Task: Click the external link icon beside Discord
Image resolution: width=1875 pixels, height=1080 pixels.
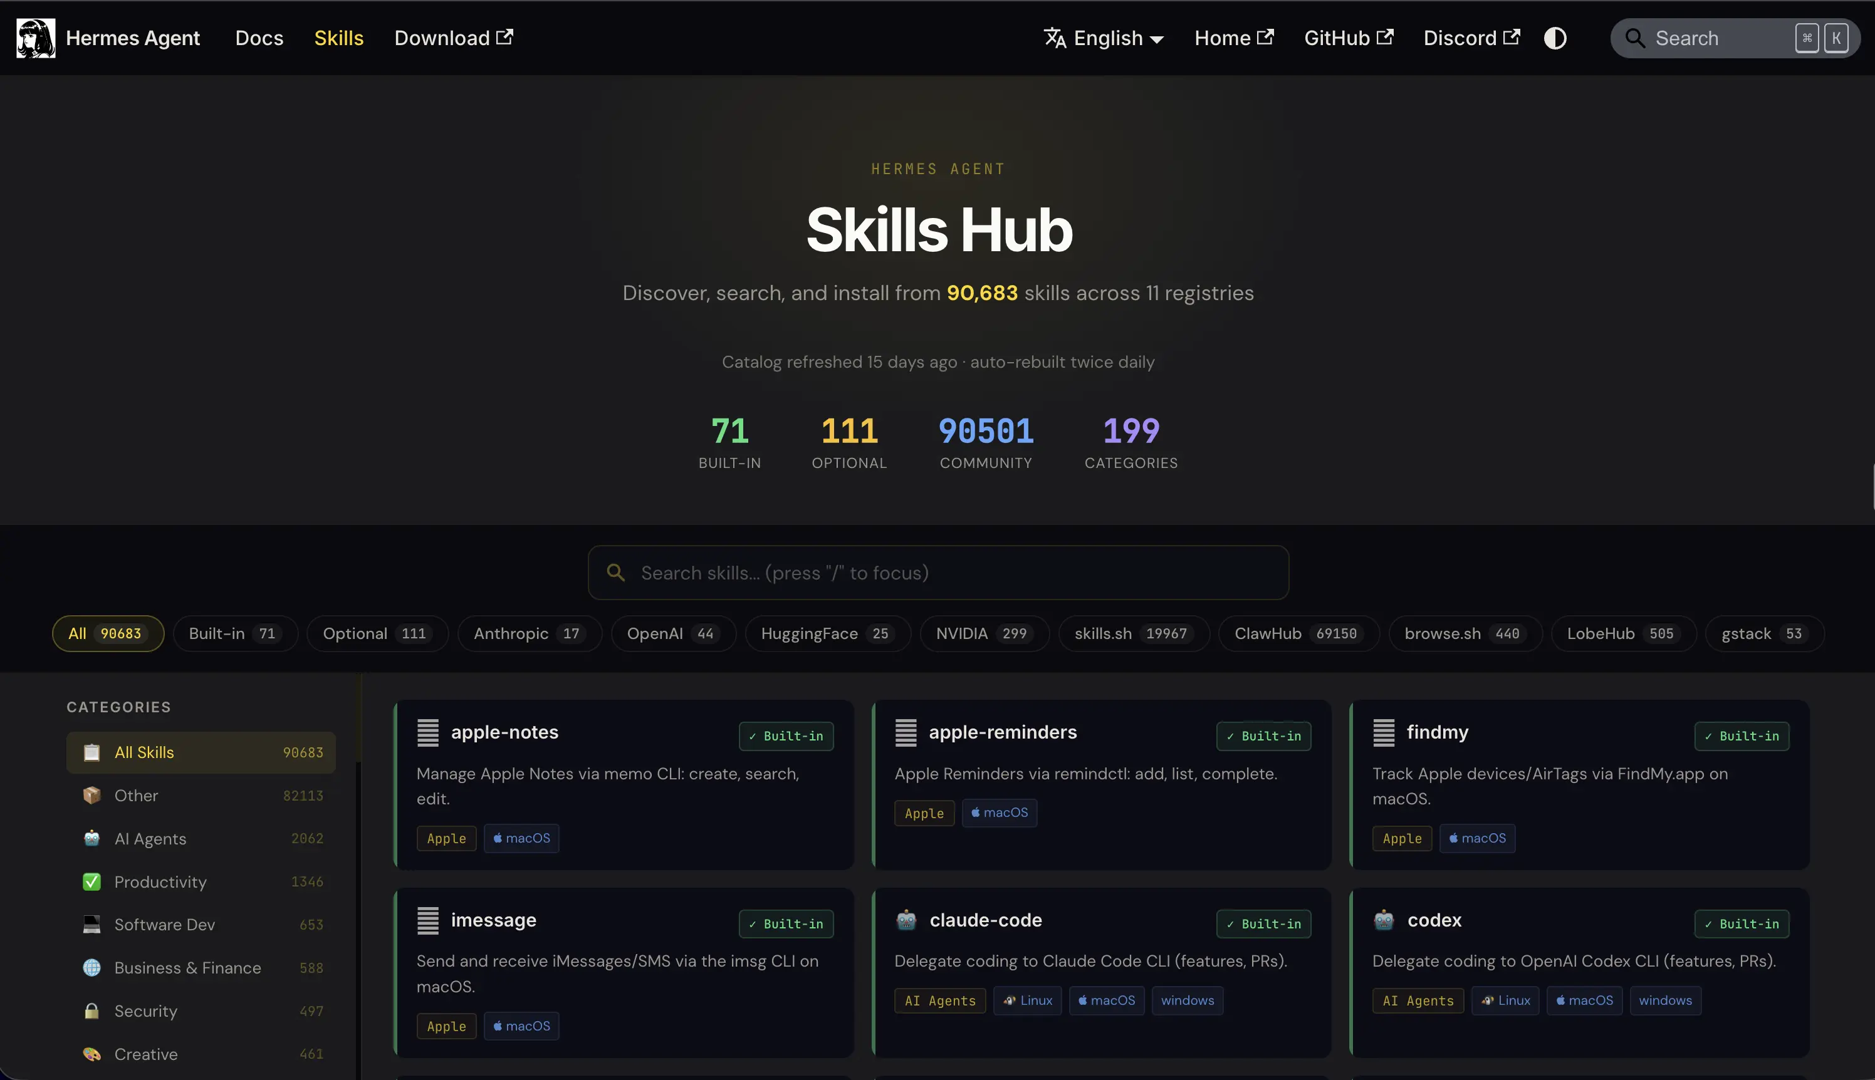Action: tap(1512, 37)
